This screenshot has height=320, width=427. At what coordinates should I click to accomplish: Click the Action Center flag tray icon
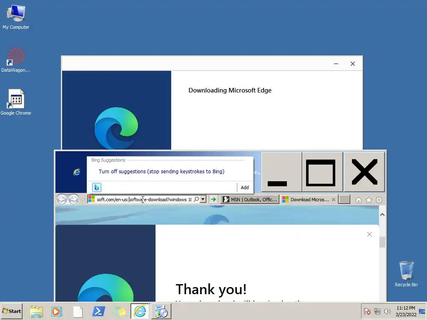[367, 311]
